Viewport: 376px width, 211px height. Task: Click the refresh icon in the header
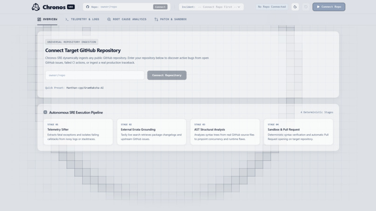tap(306, 7)
